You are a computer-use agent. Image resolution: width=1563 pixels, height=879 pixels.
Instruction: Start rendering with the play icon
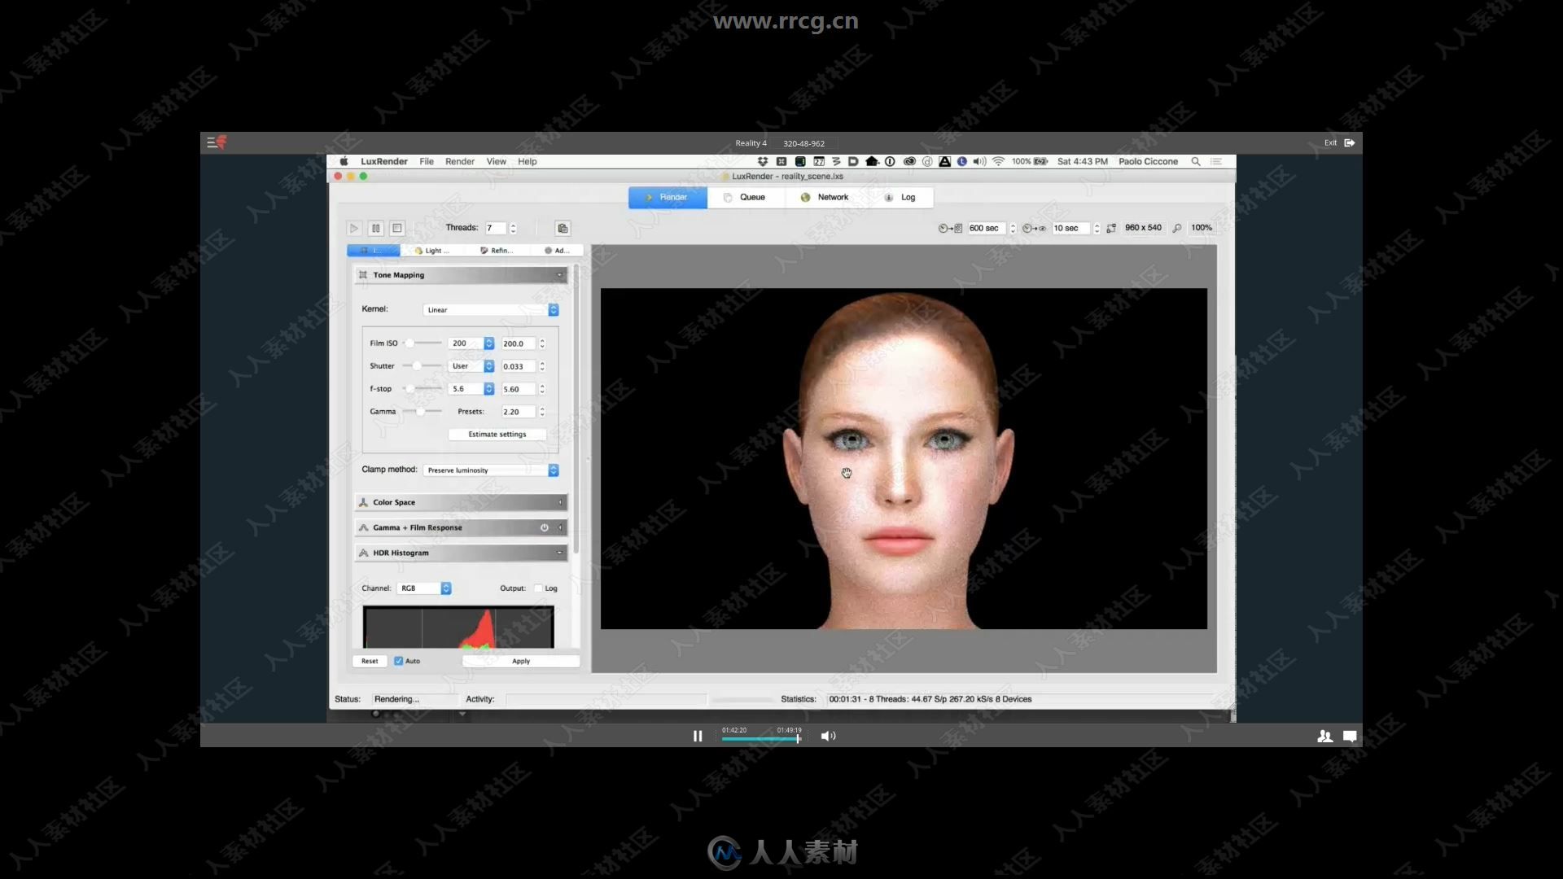point(354,229)
